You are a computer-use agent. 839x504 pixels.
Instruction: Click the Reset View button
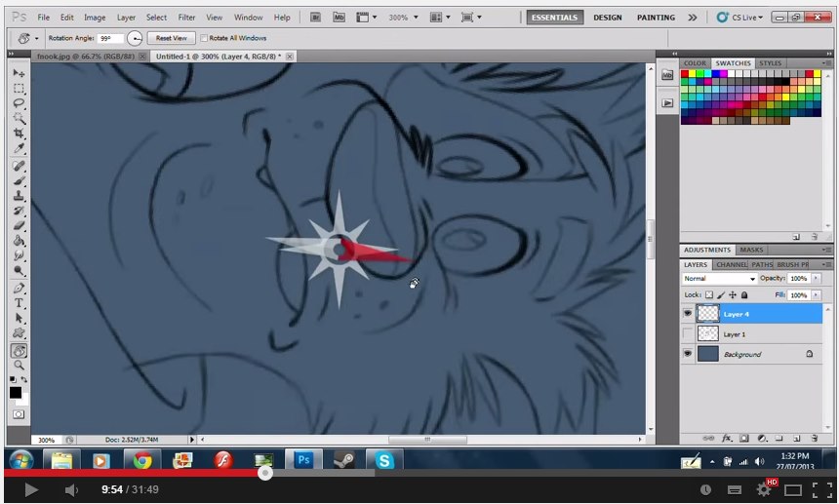172,38
